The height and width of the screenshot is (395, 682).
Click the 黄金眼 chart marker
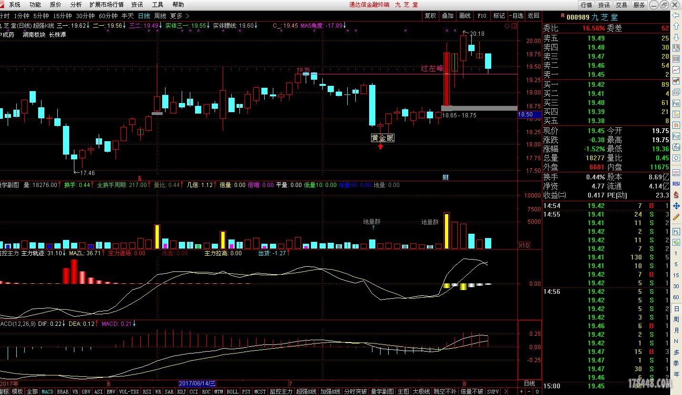(x=382, y=138)
